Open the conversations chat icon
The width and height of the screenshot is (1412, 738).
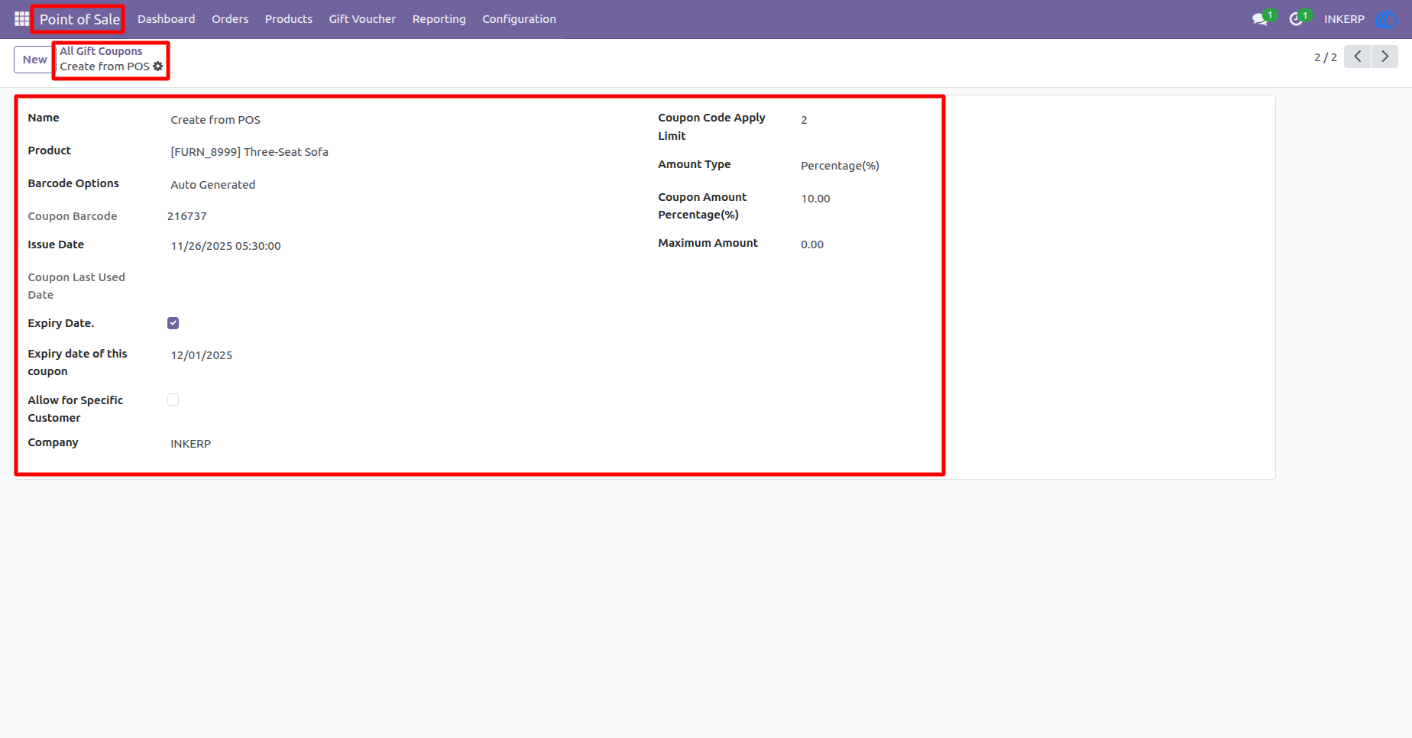(1260, 19)
